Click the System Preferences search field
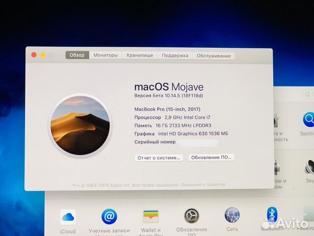 coord(308,94)
